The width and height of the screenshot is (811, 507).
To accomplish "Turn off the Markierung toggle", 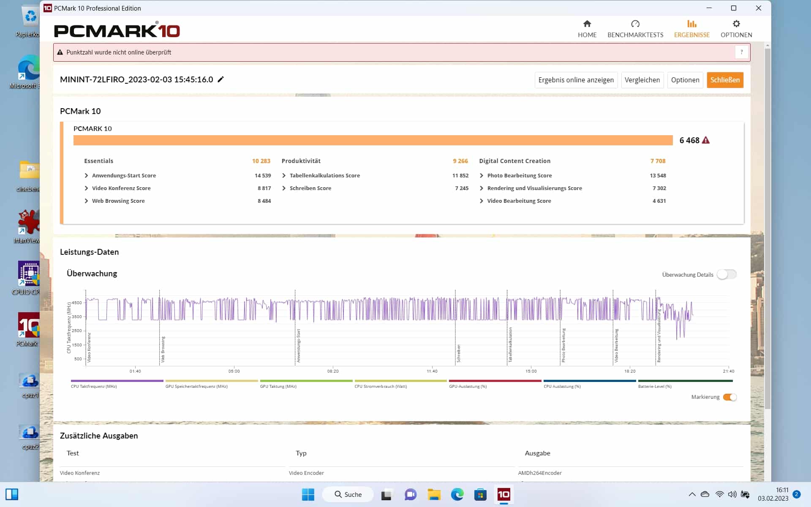I will point(729,397).
